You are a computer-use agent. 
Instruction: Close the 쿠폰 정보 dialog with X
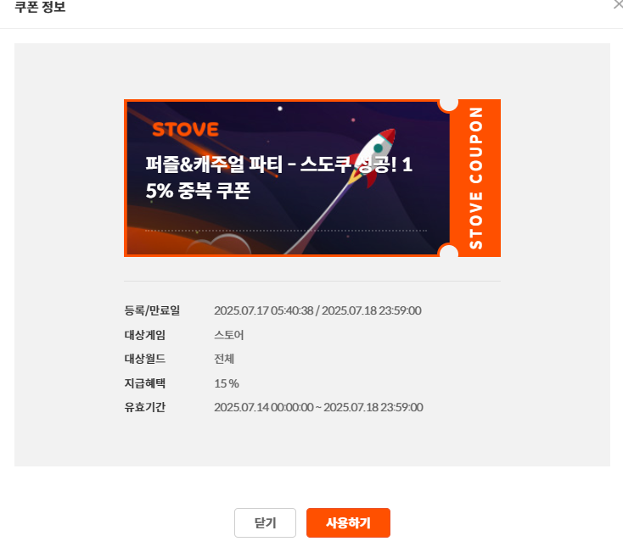[619, 3]
